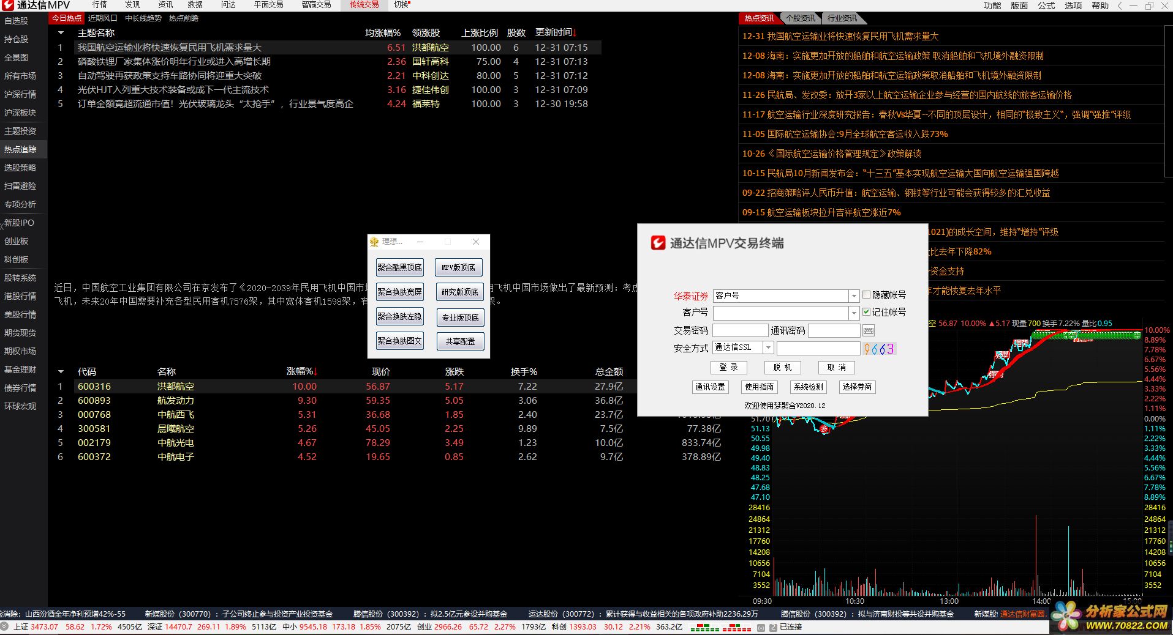
Task: Open the 选项 menu
Action: 1073,6
